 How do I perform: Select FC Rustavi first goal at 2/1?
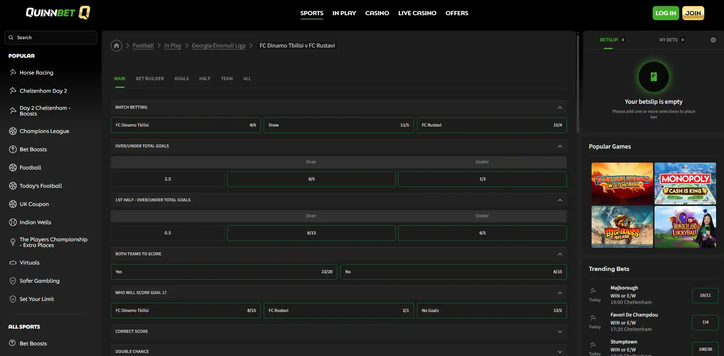coord(338,310)
